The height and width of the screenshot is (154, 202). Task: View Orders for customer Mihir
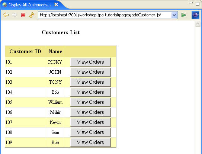(x=90, y=112)
